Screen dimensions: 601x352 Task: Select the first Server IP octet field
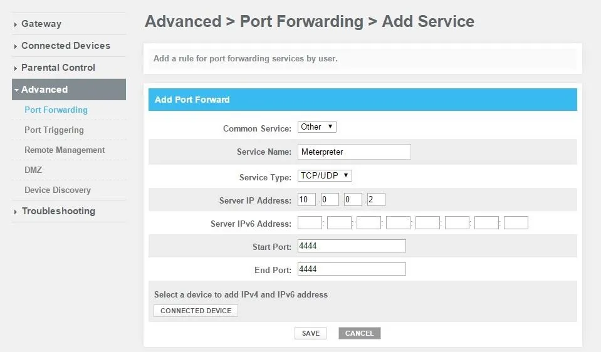(x=306, y=200)
